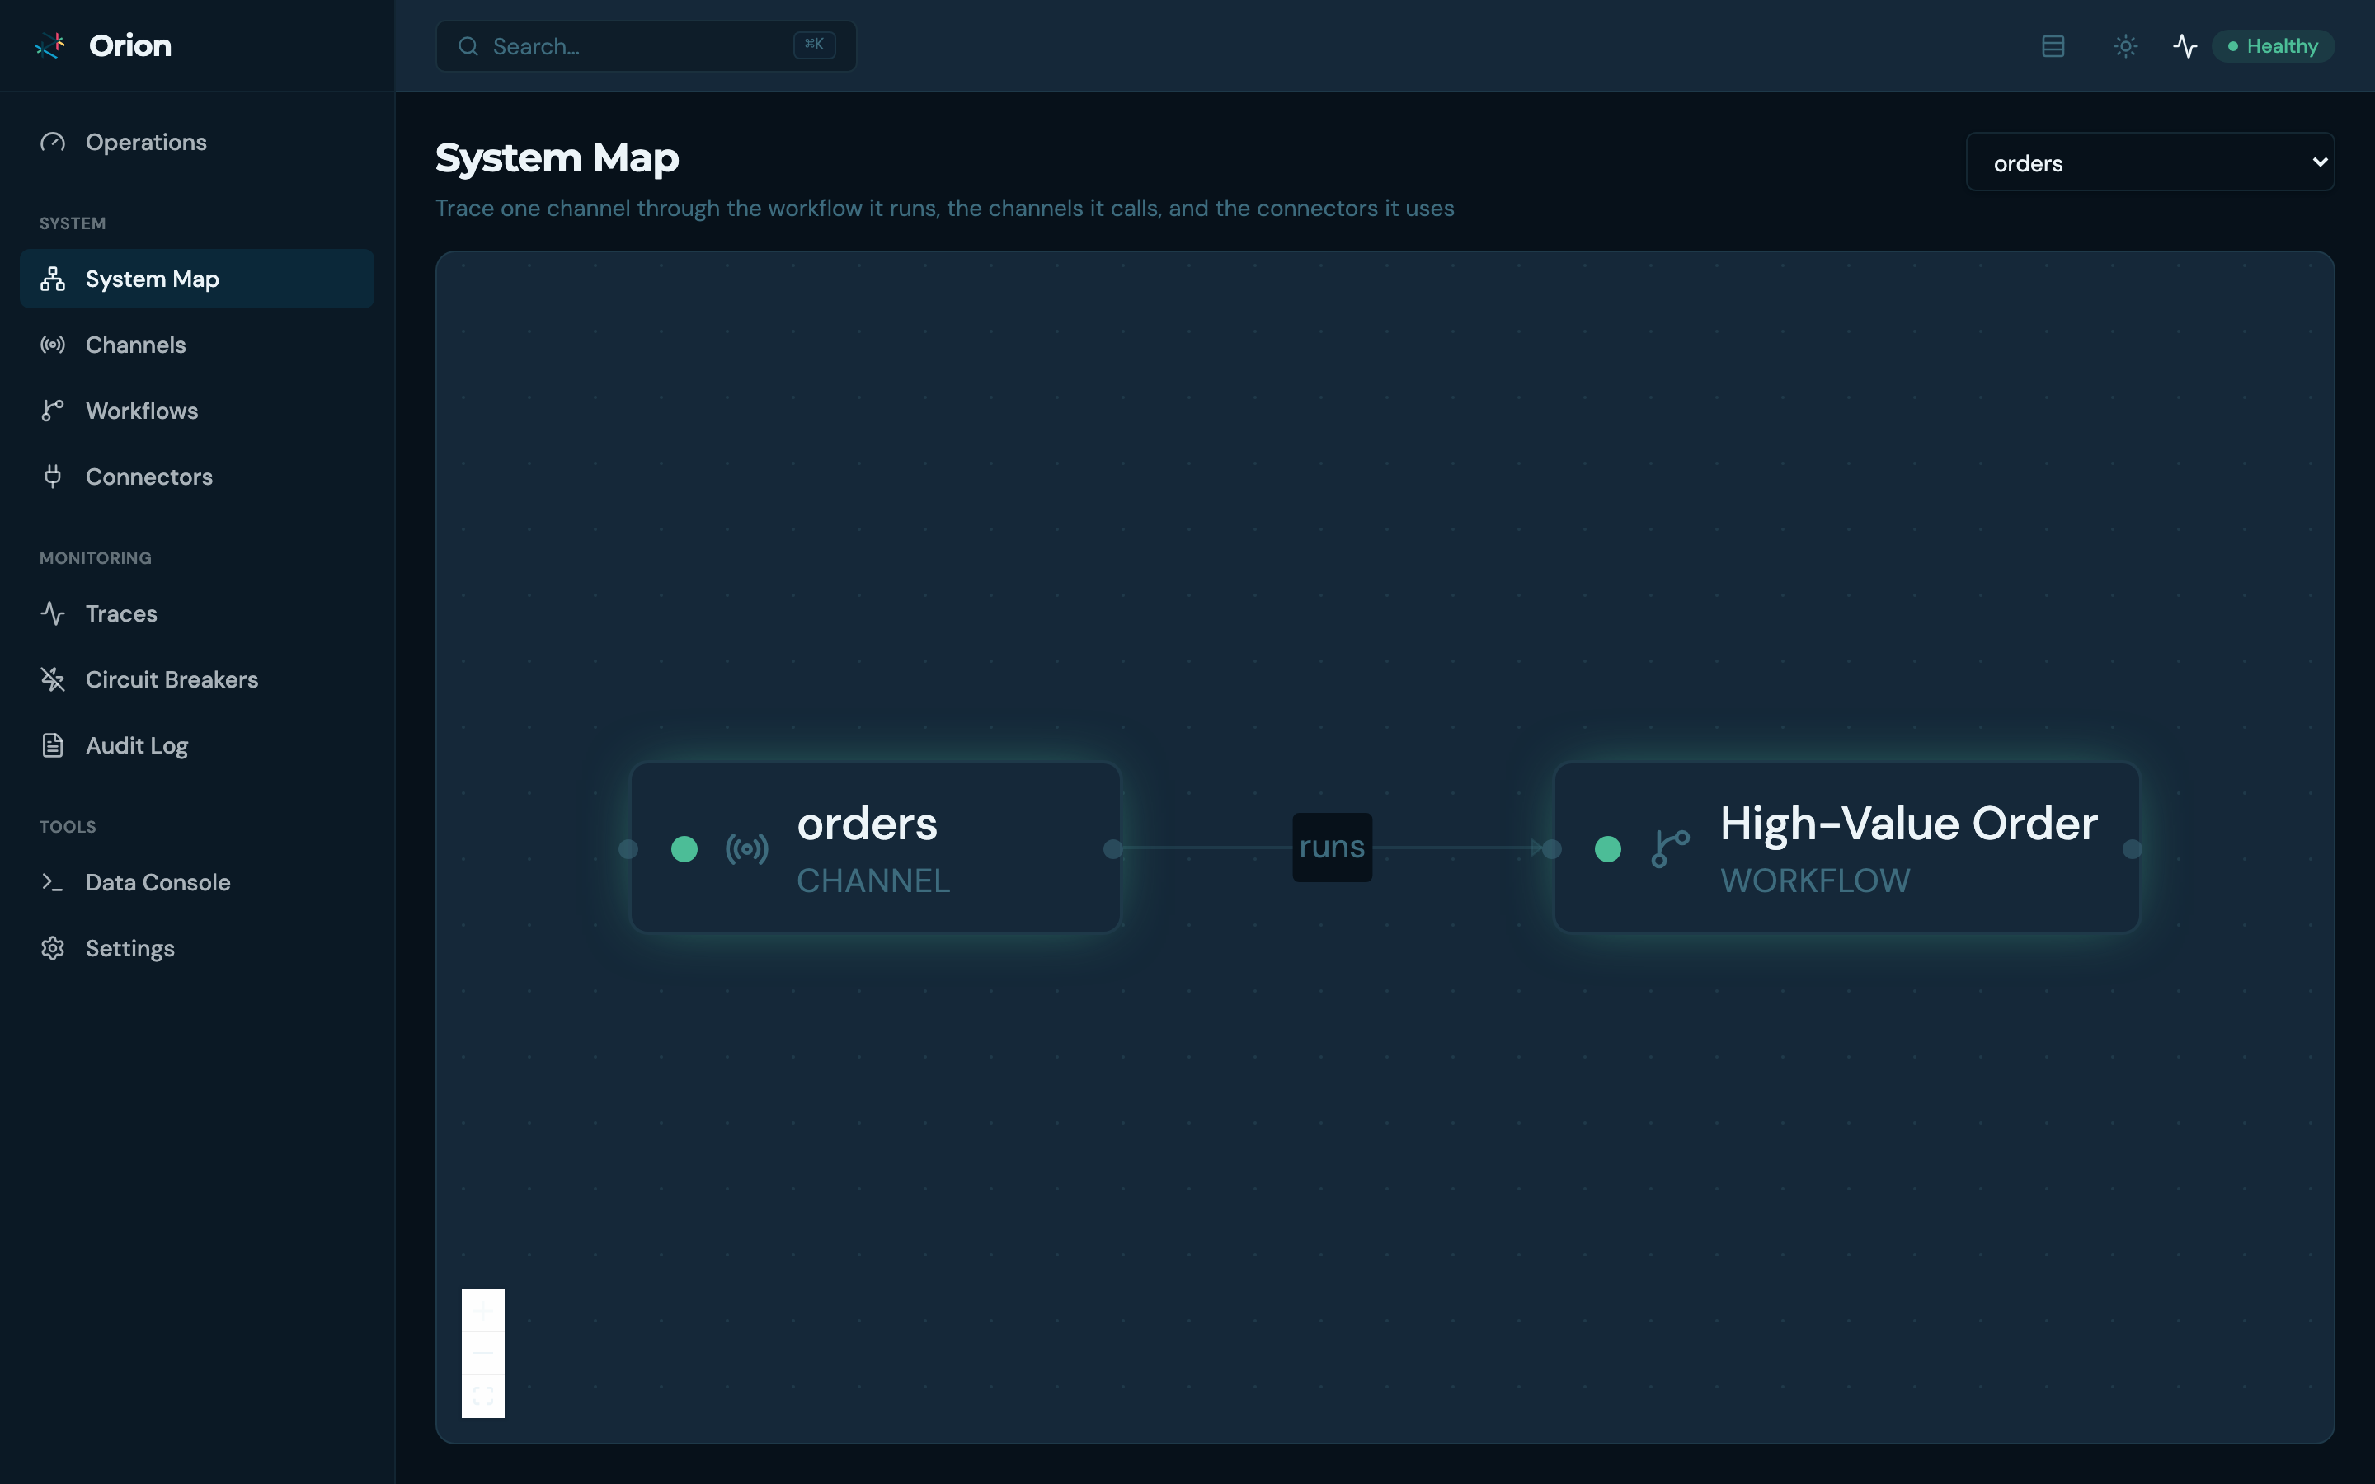Click the broadcast icon in orders node
The height and width of the screenshot is (1484, 2375).
[x=747, y=849]
